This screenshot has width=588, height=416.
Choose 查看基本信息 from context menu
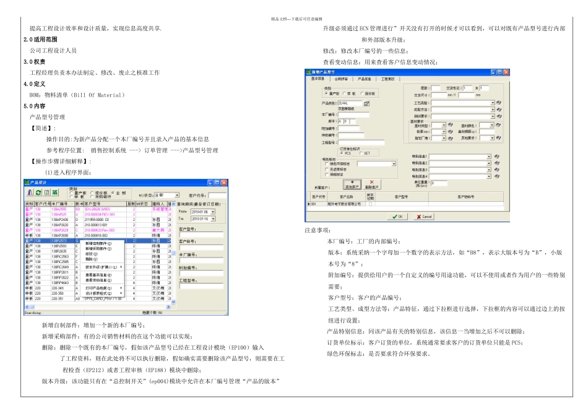[102, 275]
